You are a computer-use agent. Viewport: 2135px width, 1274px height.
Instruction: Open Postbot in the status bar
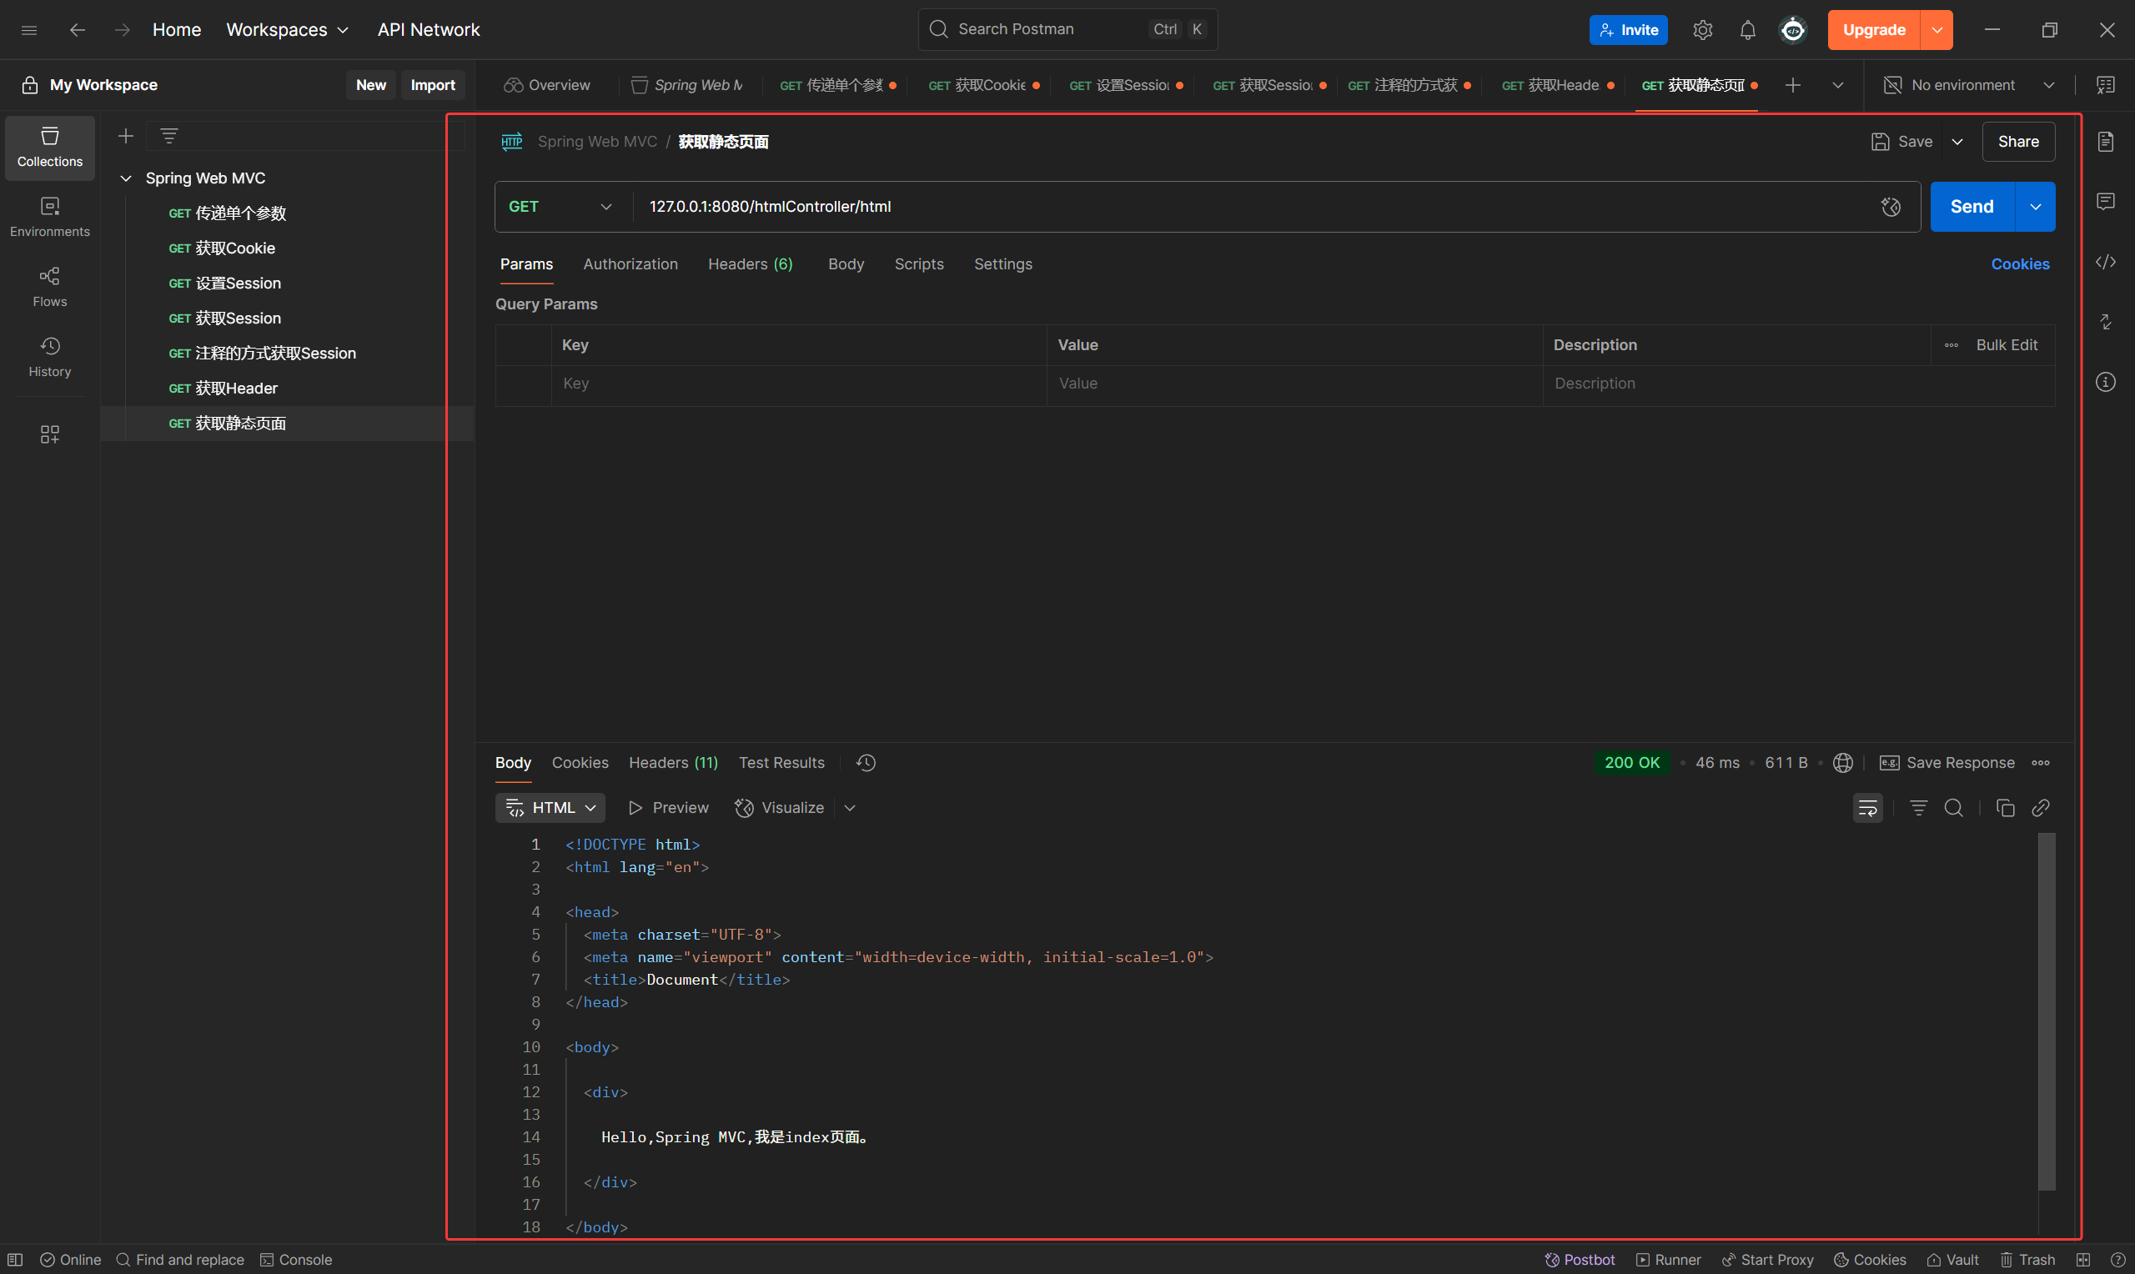[1580, 1259]
